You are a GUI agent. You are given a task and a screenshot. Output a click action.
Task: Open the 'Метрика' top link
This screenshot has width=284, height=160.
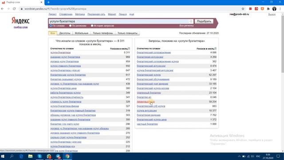[x=80, y=14]
